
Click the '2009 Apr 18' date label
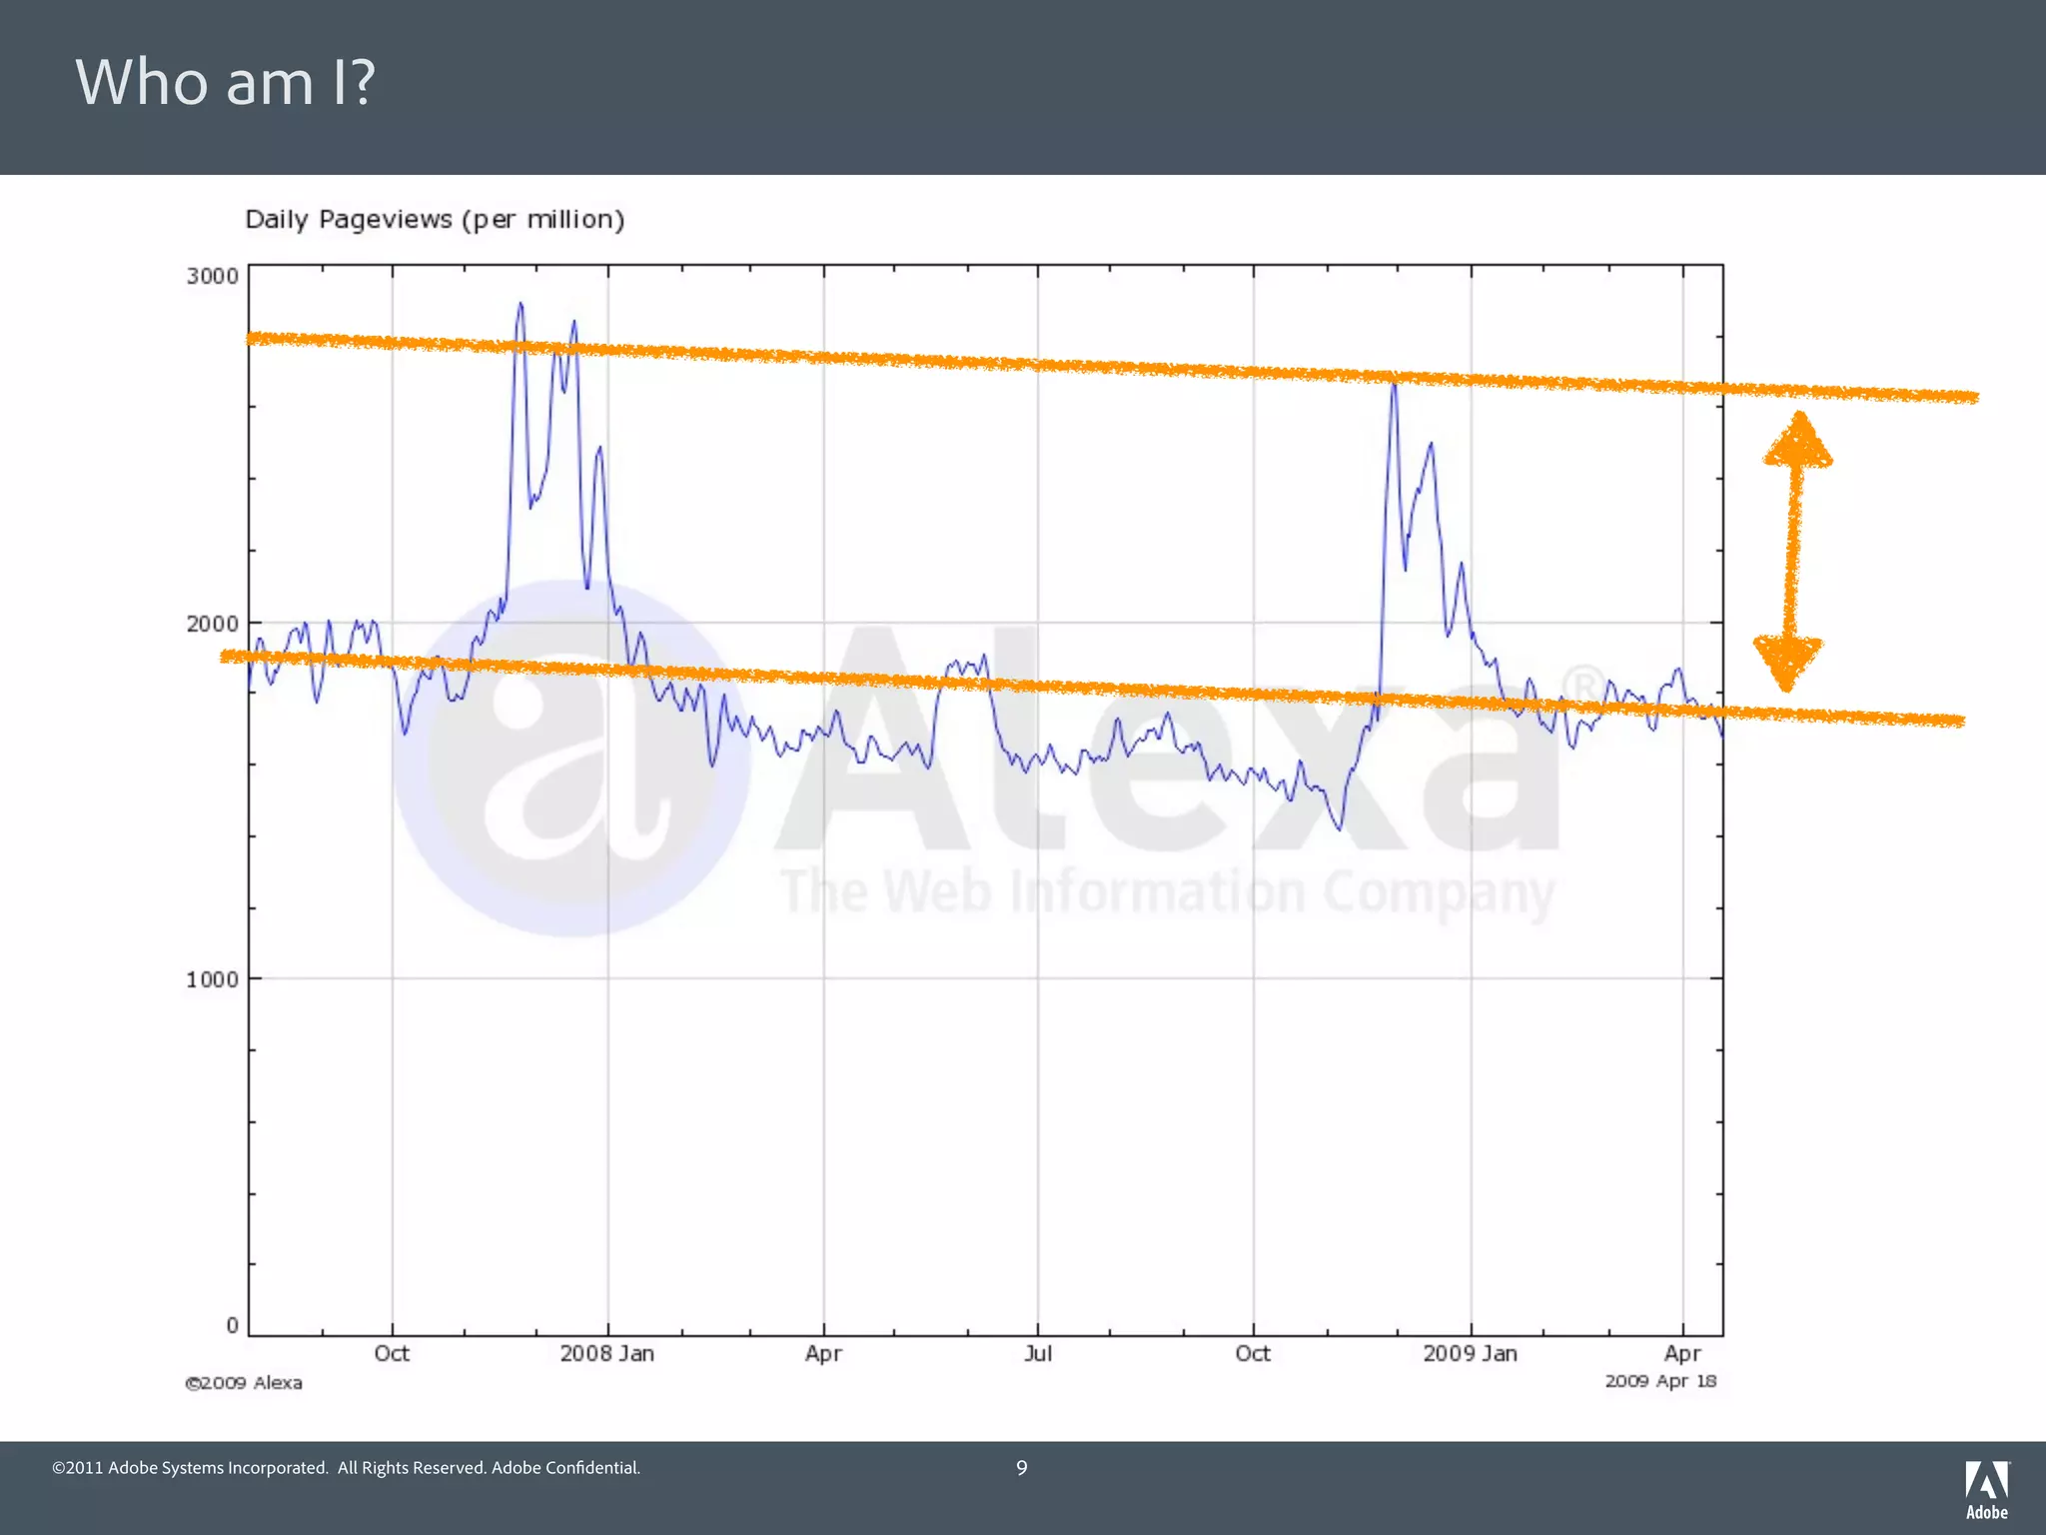1659,1381
